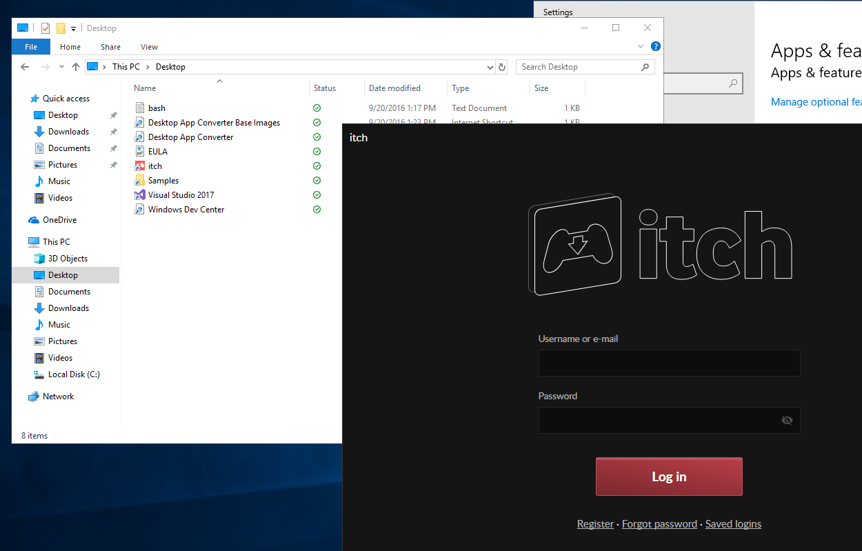This screenshot has width=862, height=551.
Task: Switch to the View ribbon tab
Action: pyautogui.click(x=149, y=46)
